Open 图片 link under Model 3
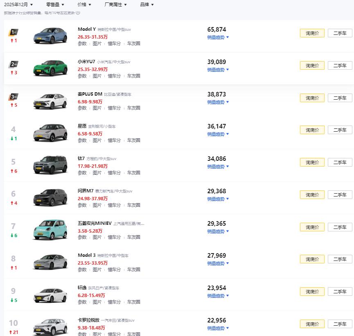The height and width of the screenshot is (336, 354). click(x=97, y=270)
